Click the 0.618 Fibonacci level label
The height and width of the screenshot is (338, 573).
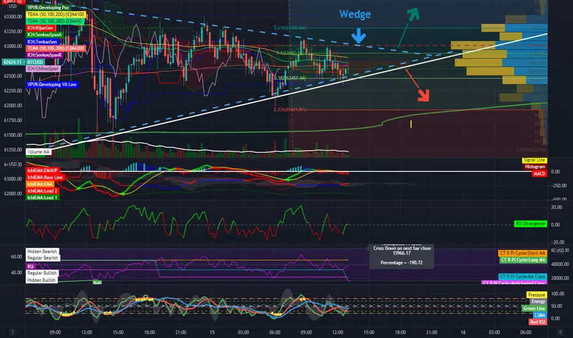point(290,28)
